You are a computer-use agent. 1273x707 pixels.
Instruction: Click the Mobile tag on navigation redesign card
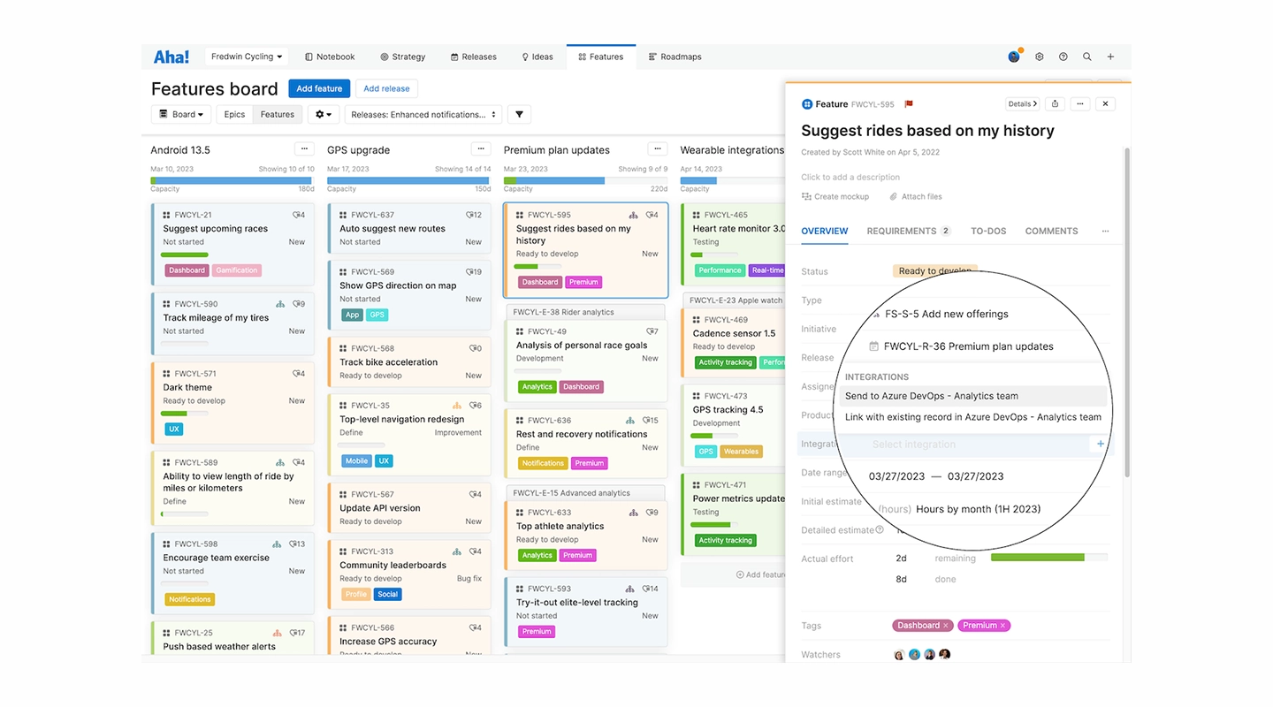(x=356, y=461)
